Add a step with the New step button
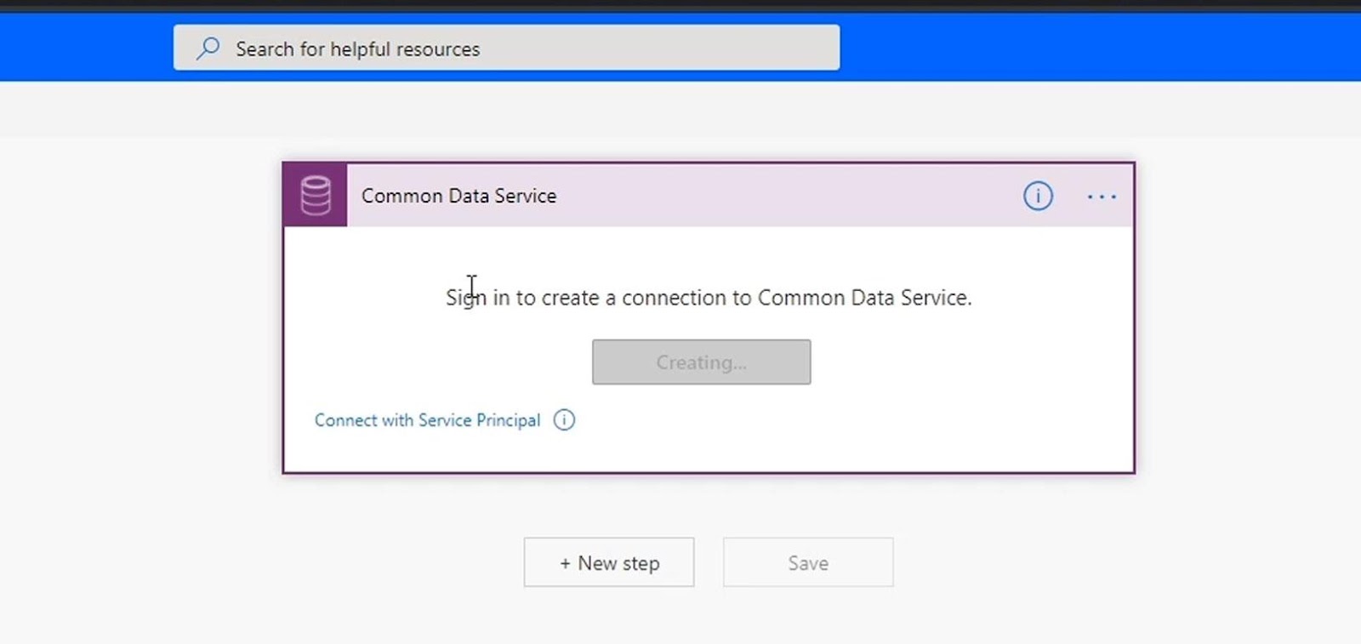Viewport: 1361px width, 644px height. 609,562
